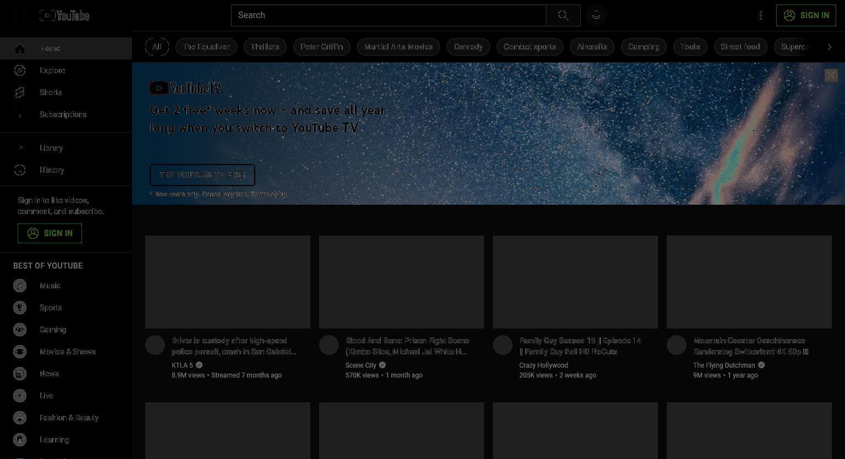Click the search magnifier button
Screen dimensions: 845x459
563,15
